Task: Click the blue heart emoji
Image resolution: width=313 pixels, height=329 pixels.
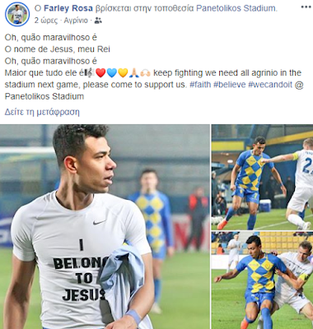Action: (112, 73)
